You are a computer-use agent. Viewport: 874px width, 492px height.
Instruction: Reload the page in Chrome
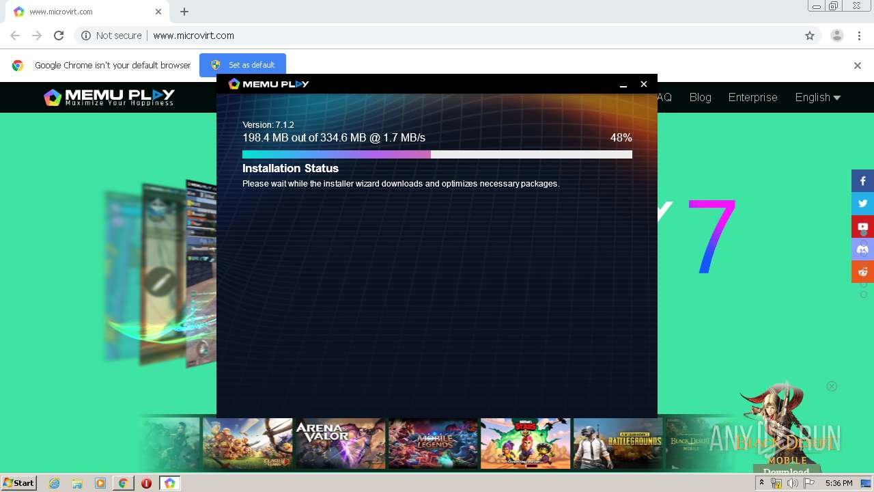59,36
